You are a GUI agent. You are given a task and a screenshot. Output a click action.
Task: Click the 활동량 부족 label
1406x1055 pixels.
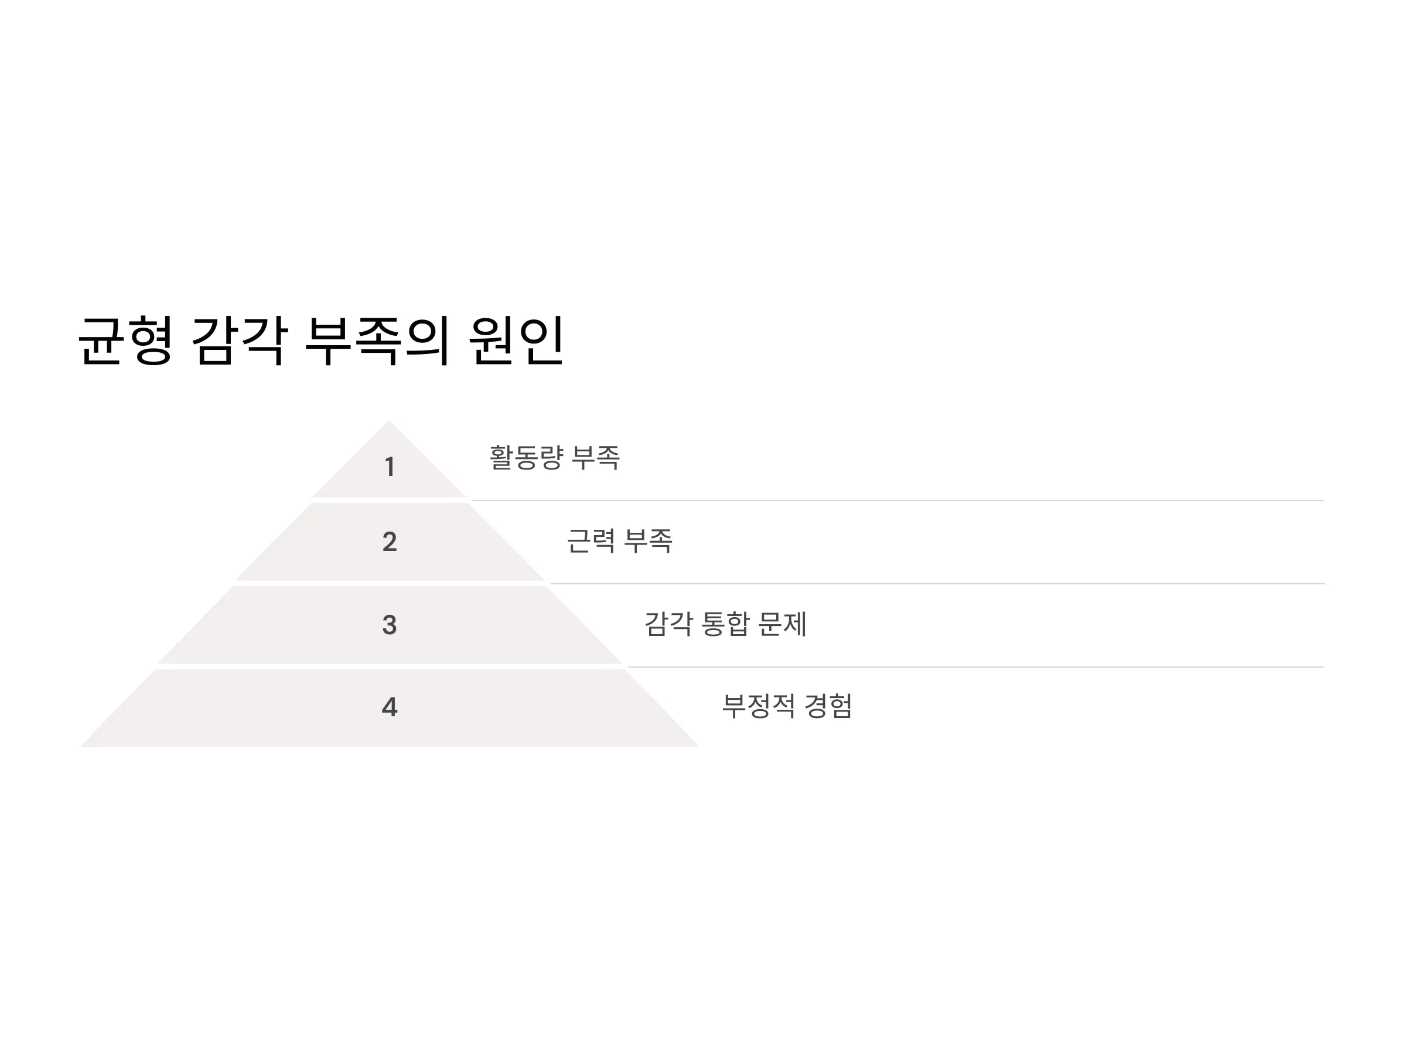click(x=554, y=457)
